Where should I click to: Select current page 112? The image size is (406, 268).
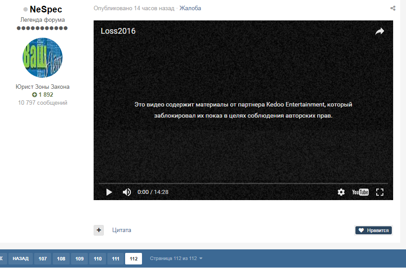coord(134,259)
